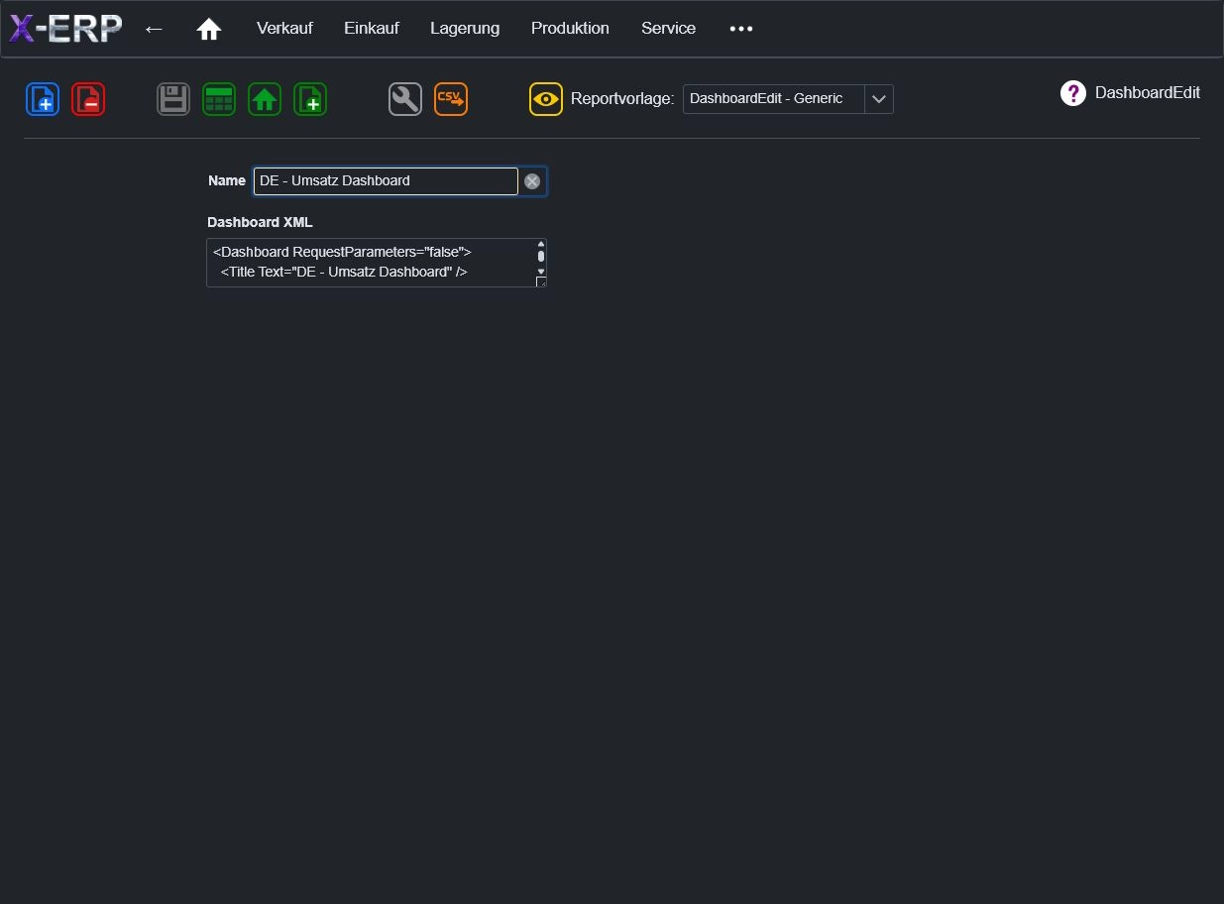The height and width of the screenshot is (904, 1224).
Task: Open the Einkauf menu
Action: pos(372,29)
